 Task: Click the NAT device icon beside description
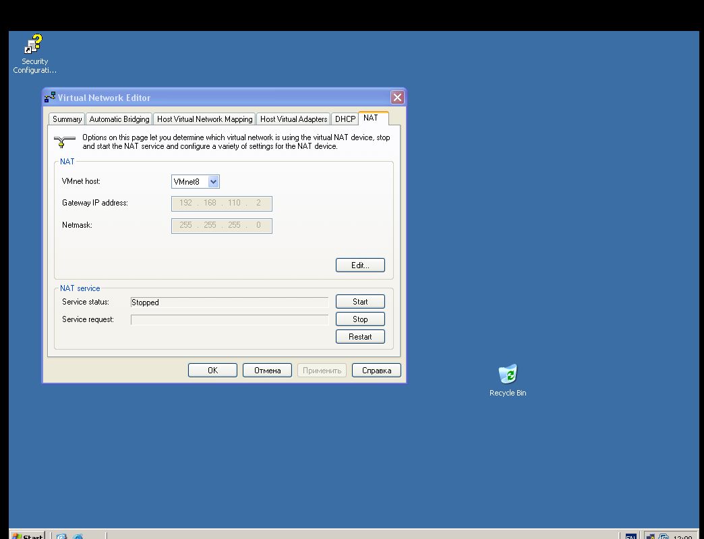point(65,141)
